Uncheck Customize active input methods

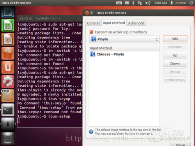(x=92, y=32)
